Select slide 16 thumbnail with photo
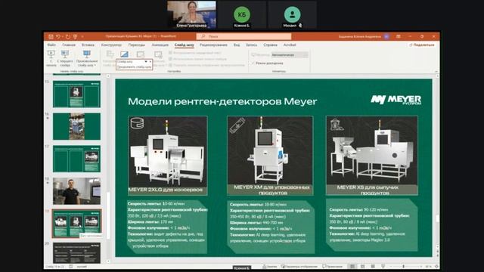The width and height of the screenshot is (484, 272). coord(76,126)
